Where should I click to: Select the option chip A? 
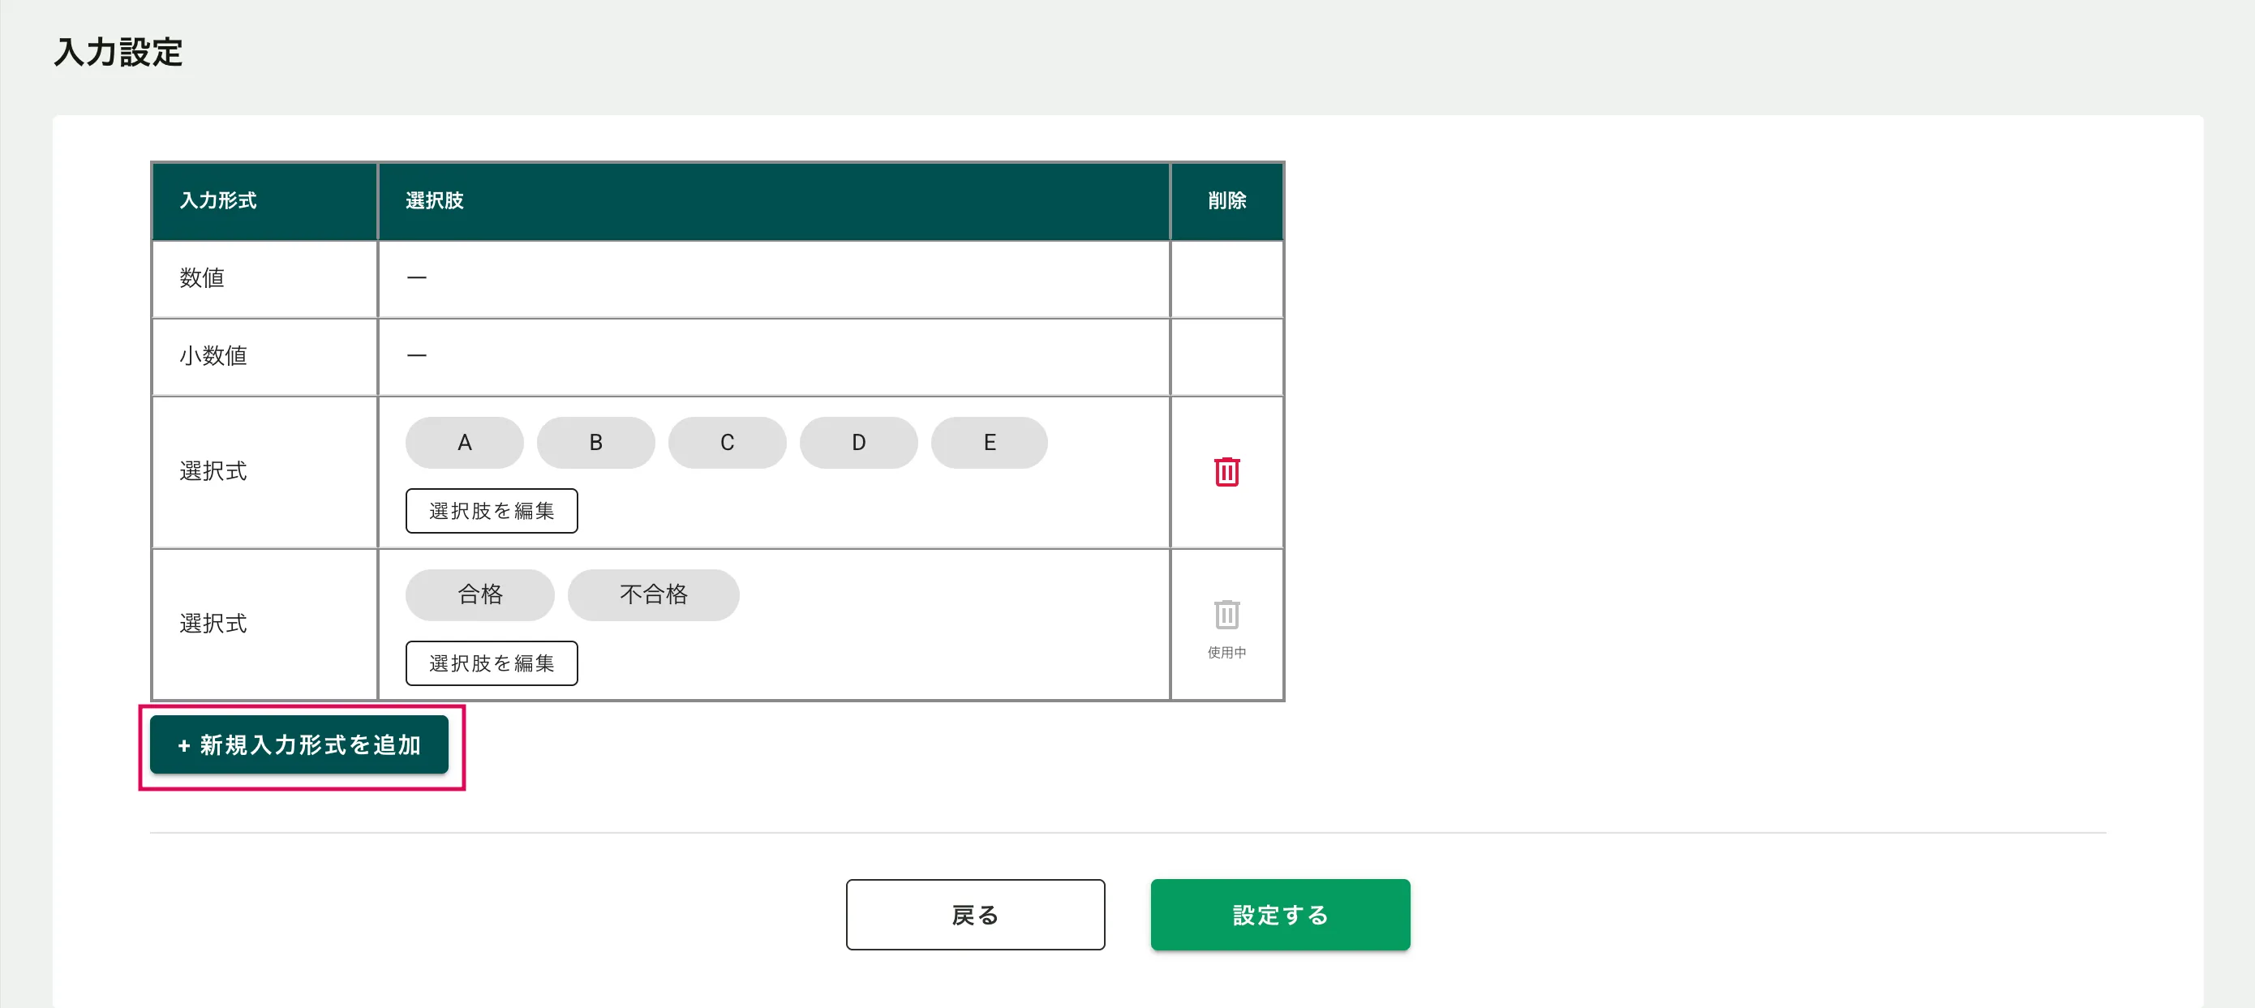[x=464, y=443]
